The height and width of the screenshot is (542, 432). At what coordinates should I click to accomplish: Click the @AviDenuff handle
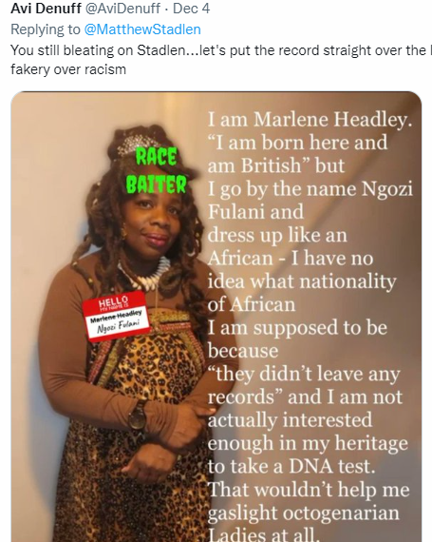point(122,9)
